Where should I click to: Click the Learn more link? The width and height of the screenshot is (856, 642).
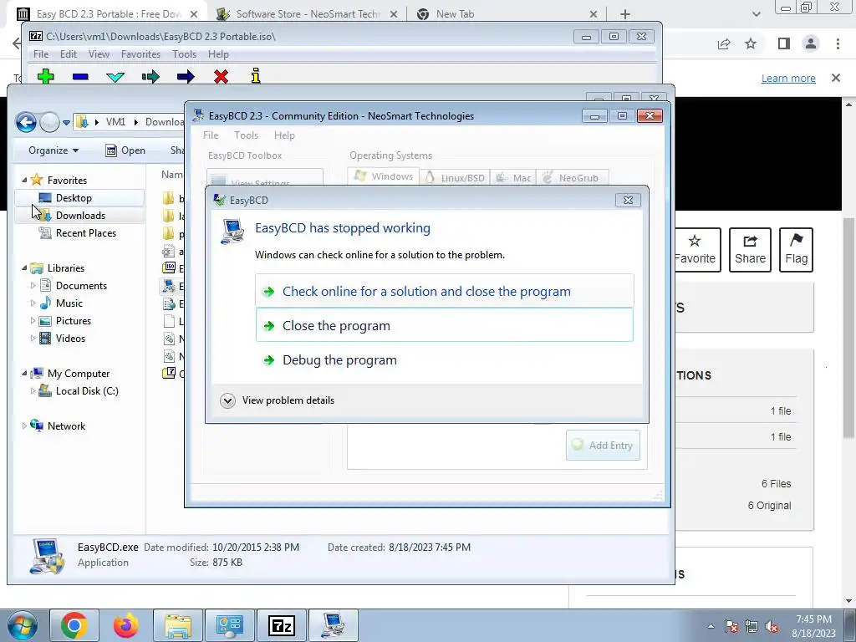tap(788, 78)
